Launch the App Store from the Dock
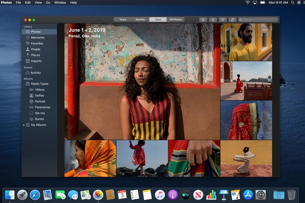Screen dimensions: 305x203 point(248,195)
